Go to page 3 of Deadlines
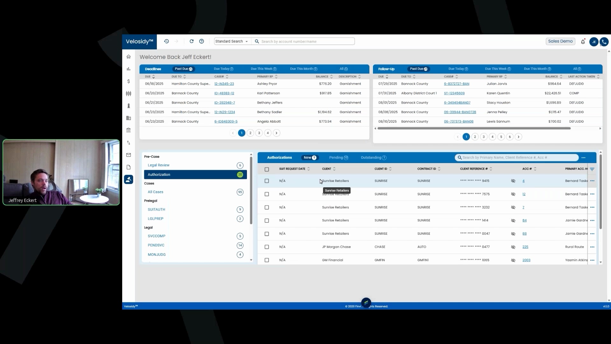Viewport: 611px width, 344px height. [259, 133]
